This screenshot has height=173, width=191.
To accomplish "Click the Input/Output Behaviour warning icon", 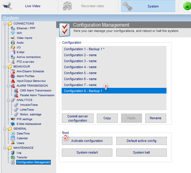I will pos(13,81).
